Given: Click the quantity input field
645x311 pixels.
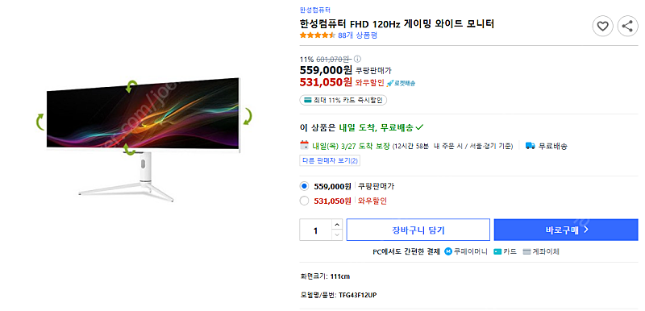Looking at the screenshot, I should (x=315, y=230).
